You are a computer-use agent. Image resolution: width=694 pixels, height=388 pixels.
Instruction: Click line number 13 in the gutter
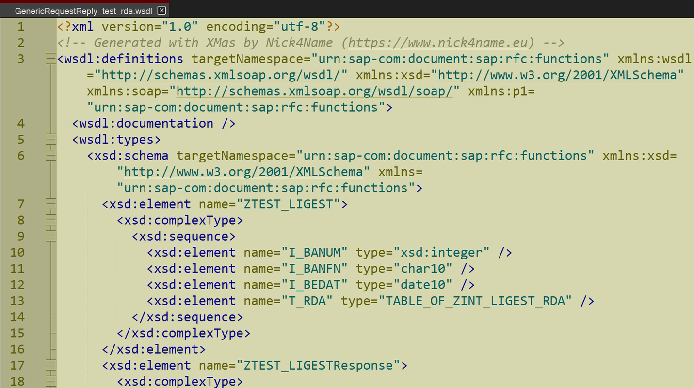[17, 301]
